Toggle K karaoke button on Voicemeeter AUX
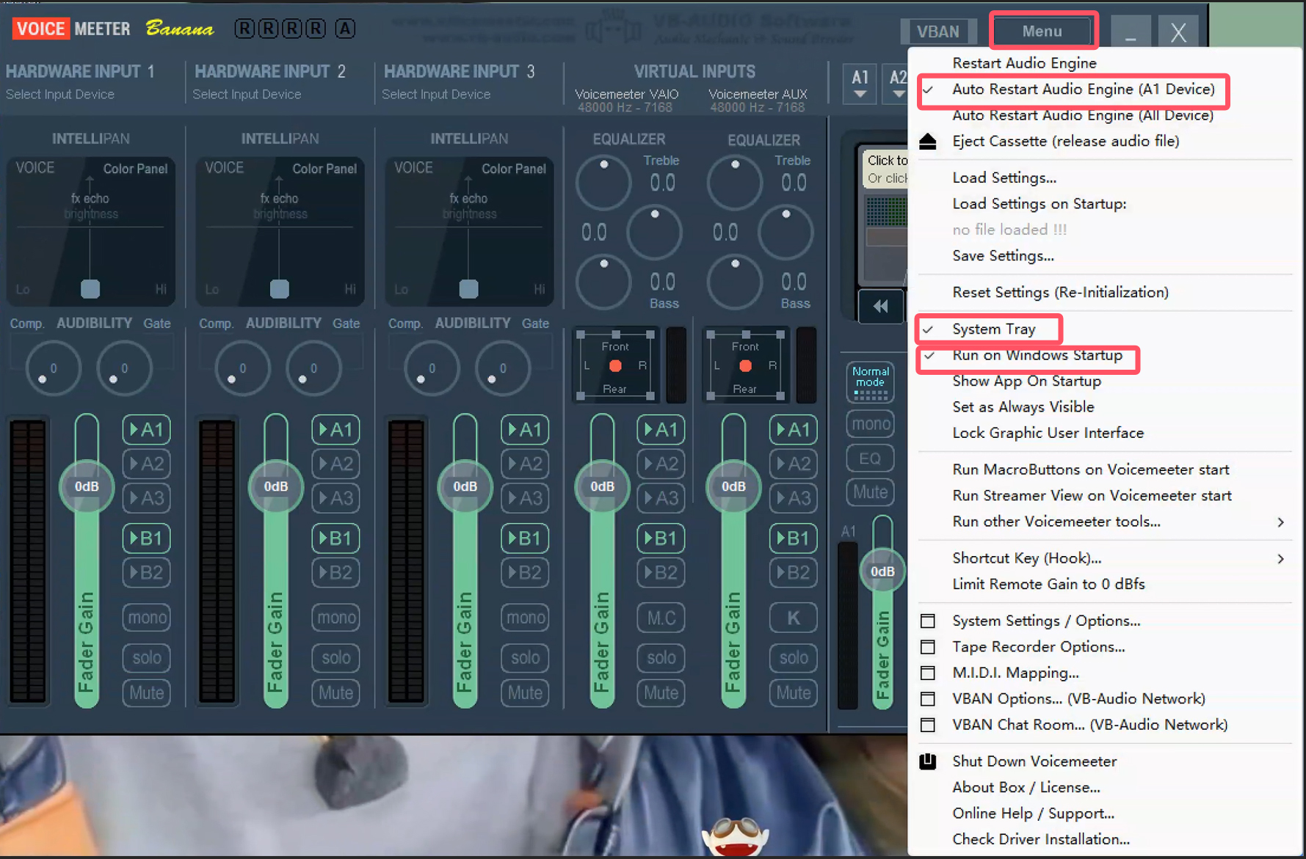Viewport: 1306px width, 859px height. (x=794, y=618)
